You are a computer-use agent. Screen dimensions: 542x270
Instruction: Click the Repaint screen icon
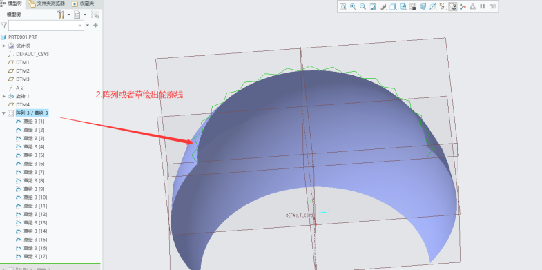click(373, 7)
